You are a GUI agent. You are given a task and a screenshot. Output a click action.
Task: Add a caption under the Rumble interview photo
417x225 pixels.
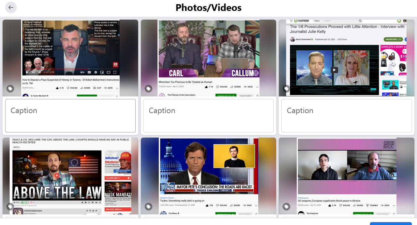click(346, 116)
